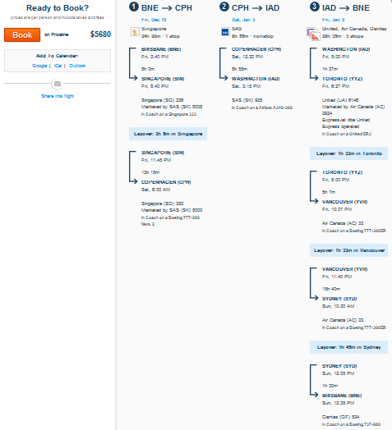Click the number 1 leg badge

pos(134,7)
